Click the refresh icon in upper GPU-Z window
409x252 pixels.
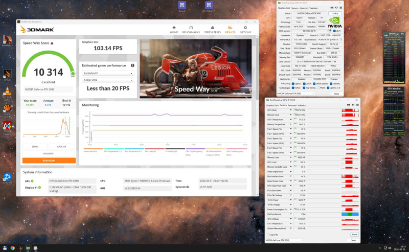click(x=336, y=8)
